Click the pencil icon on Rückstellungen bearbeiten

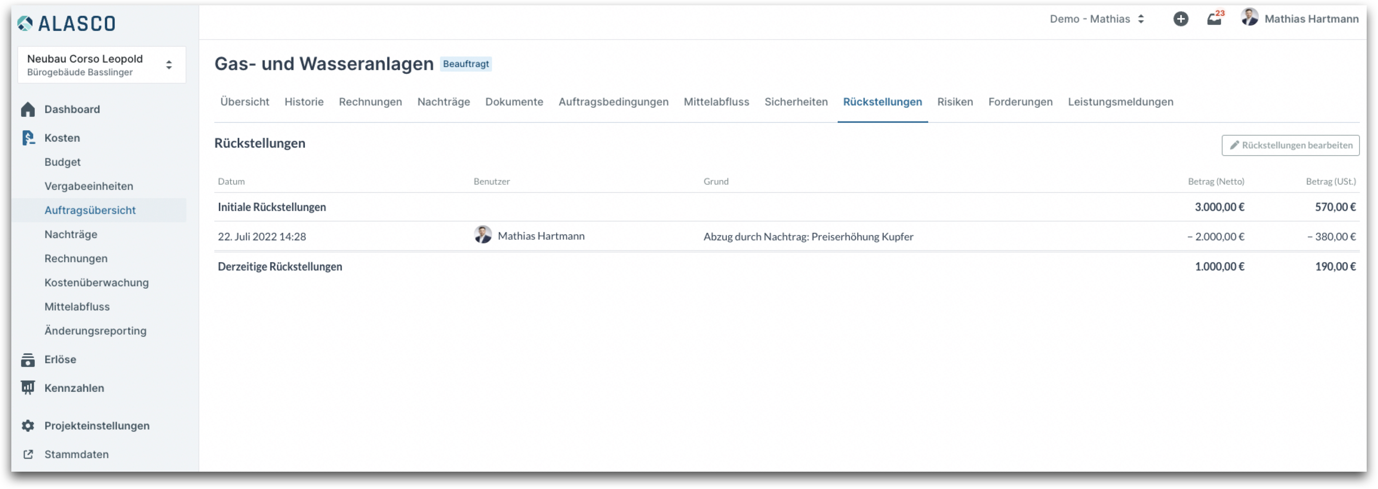(1234, 145)
